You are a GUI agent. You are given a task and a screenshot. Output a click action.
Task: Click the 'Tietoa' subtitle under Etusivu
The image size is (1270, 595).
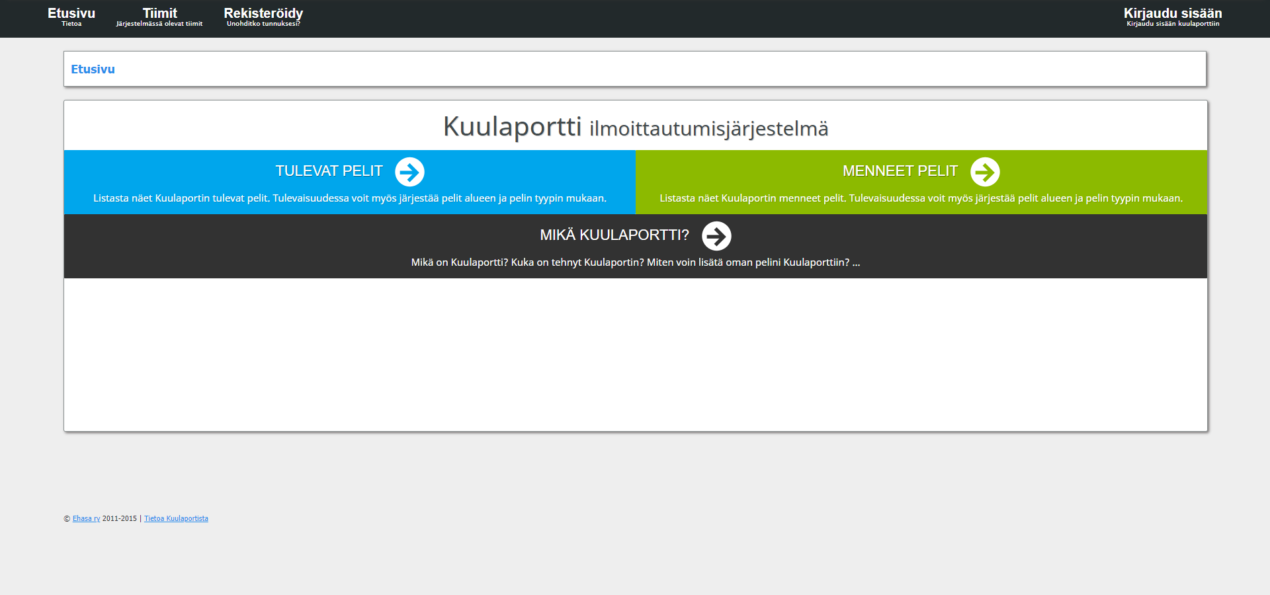click(71, 24)
